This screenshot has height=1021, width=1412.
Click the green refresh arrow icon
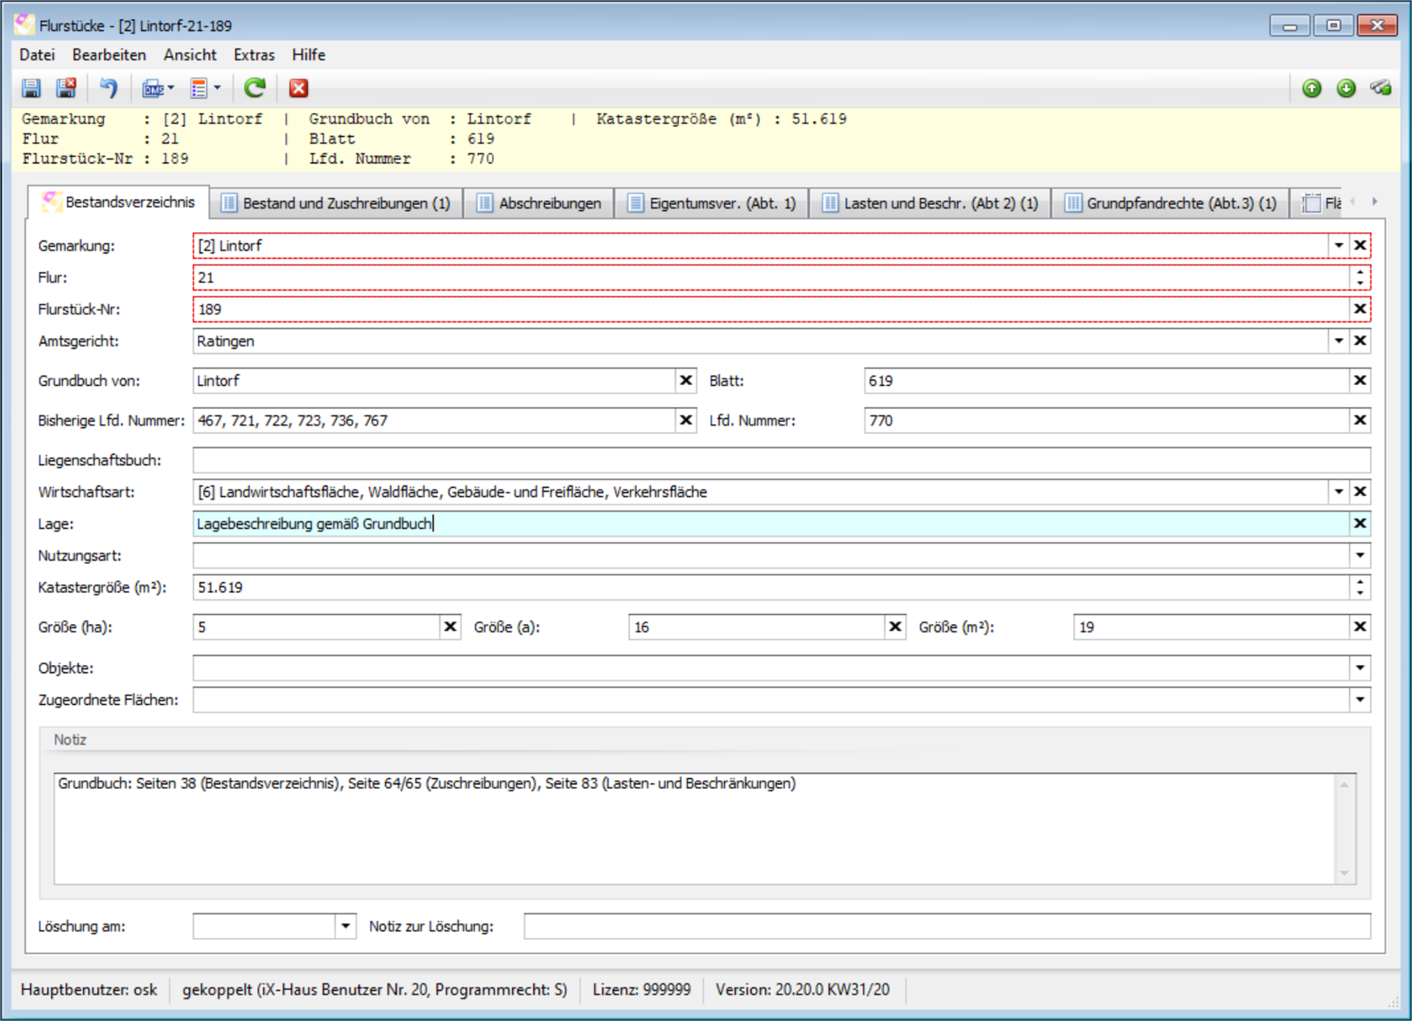coord(255,89)
